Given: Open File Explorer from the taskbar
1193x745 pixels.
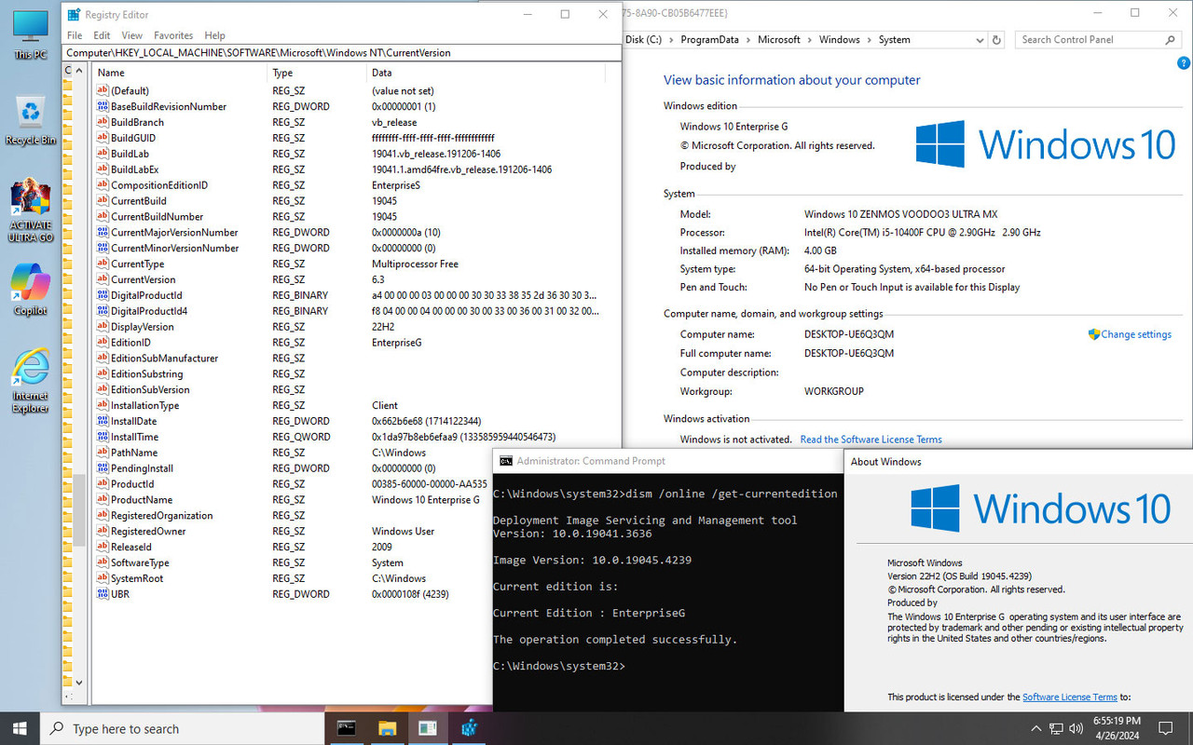Looking at the screenshot, I should (387, 728).
